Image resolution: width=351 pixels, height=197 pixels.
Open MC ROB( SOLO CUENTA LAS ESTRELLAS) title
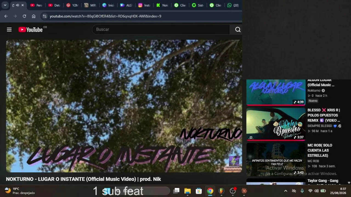(320, 150)
